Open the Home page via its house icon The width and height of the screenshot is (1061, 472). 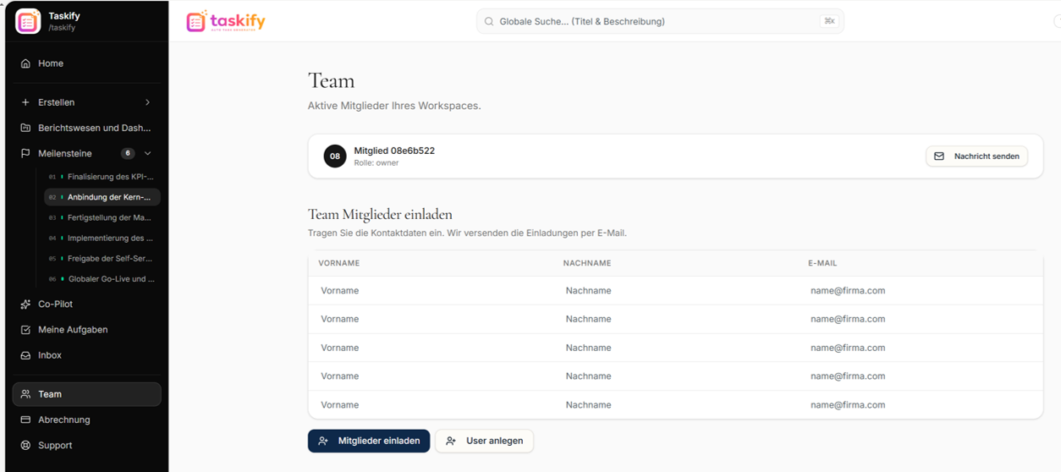pos(25,63)
